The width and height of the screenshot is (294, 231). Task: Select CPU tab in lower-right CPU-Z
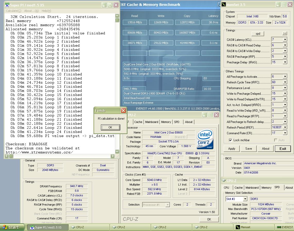[x=227, y=188]
